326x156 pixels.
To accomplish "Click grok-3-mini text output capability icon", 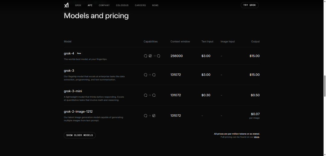I will pyautogui.click(x=154, y=95).
